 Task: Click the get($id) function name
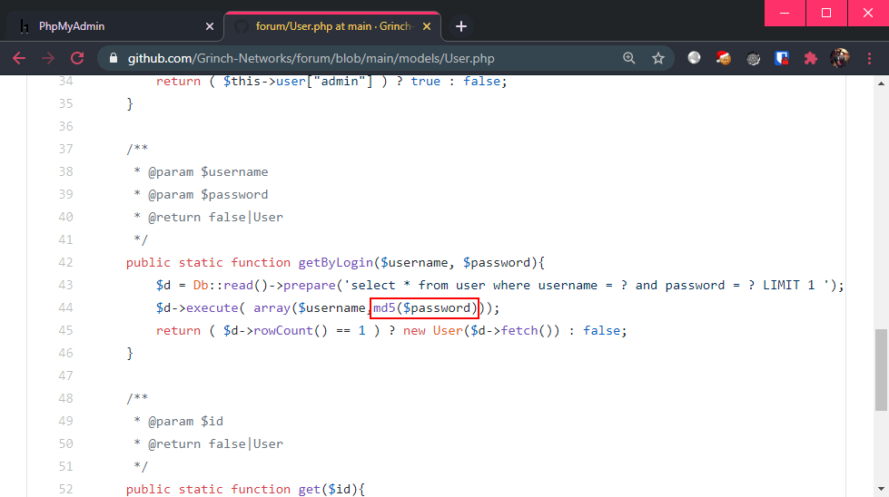pos(309,489)
